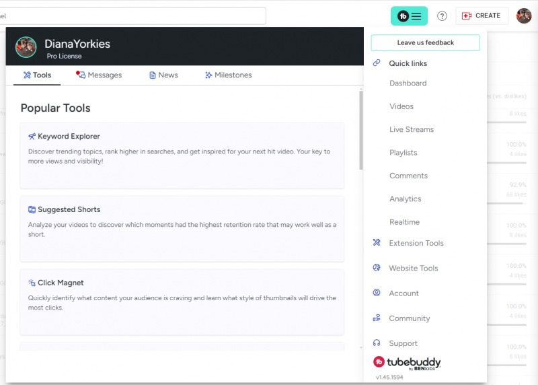
Task: Expand the Extension Tools section
Action: (x=416, y=243)
